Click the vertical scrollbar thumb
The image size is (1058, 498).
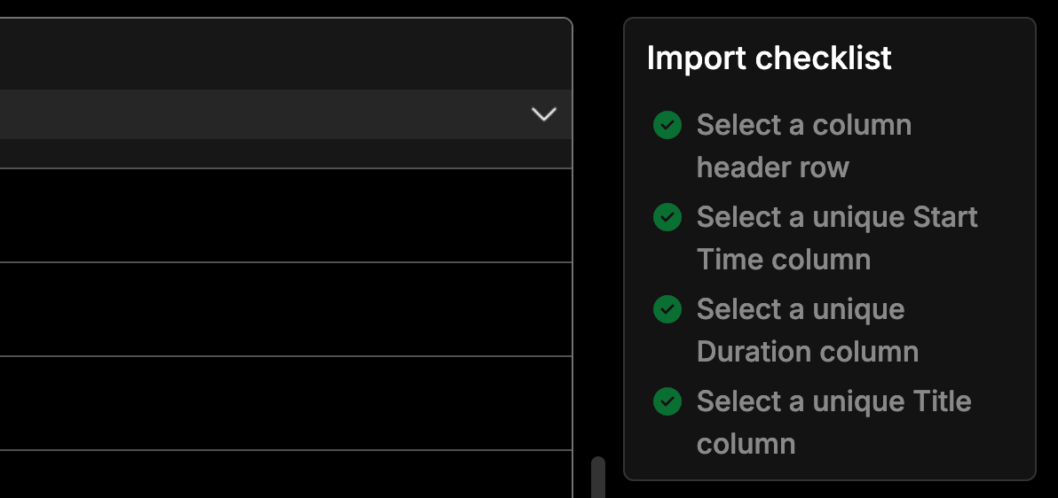point(598,477)
